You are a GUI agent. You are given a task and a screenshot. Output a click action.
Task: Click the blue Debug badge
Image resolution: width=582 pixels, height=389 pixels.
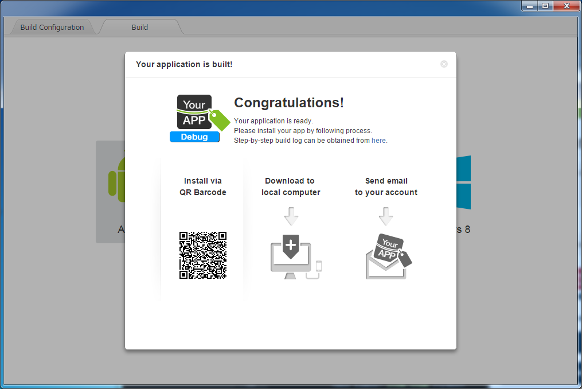194,137
